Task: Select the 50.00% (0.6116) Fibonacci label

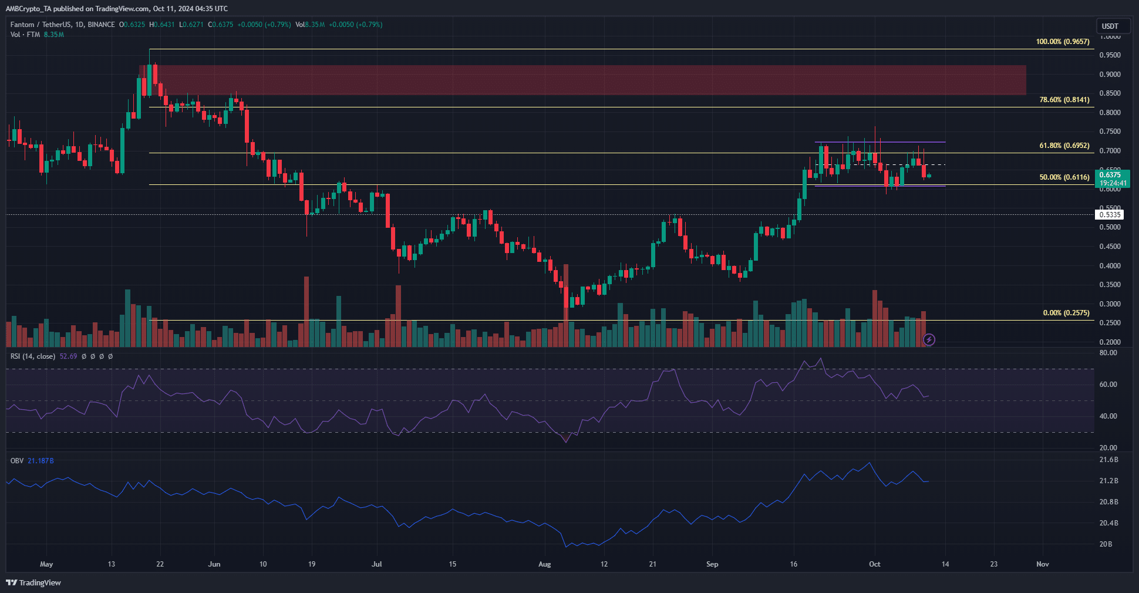Action: (x=1064, y=177)
